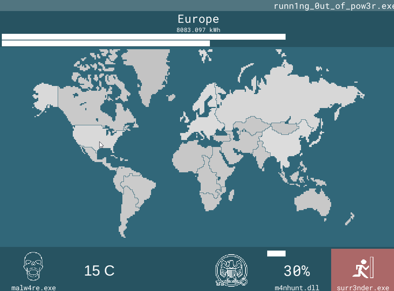Select Madagascar island on the map

(x=231, y=195)
